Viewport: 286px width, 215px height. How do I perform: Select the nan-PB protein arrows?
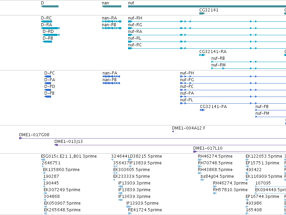click(111, 83)
